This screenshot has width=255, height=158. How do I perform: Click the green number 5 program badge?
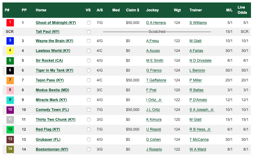click(x=10, y=61)
